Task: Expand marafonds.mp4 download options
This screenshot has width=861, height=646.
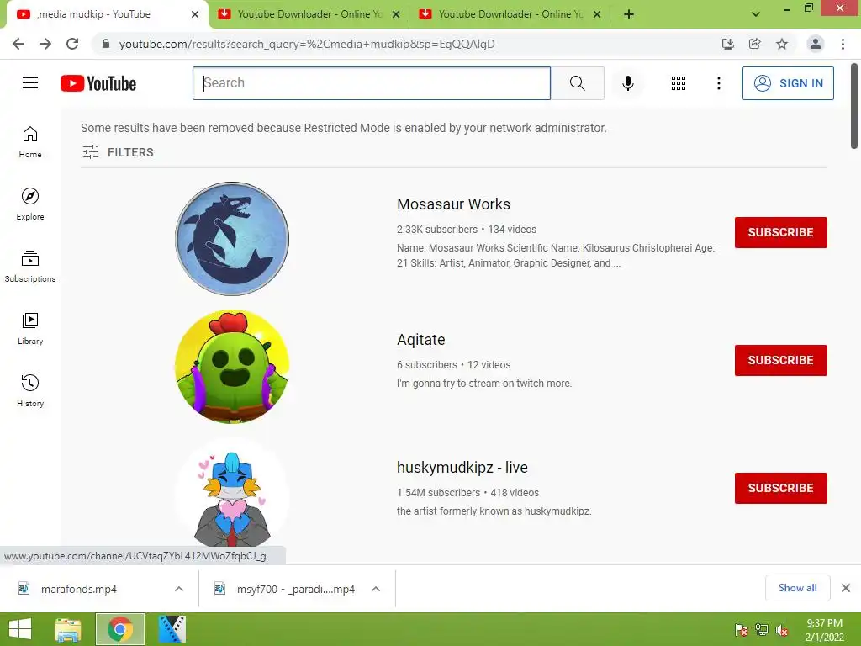Action: (179, 589)
